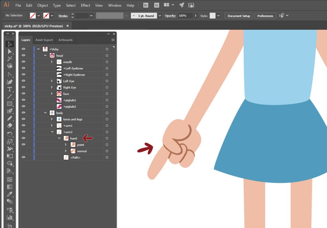Screen dimensions: 327x228
Task: Open the Object menu
Action: coord(42,5)
